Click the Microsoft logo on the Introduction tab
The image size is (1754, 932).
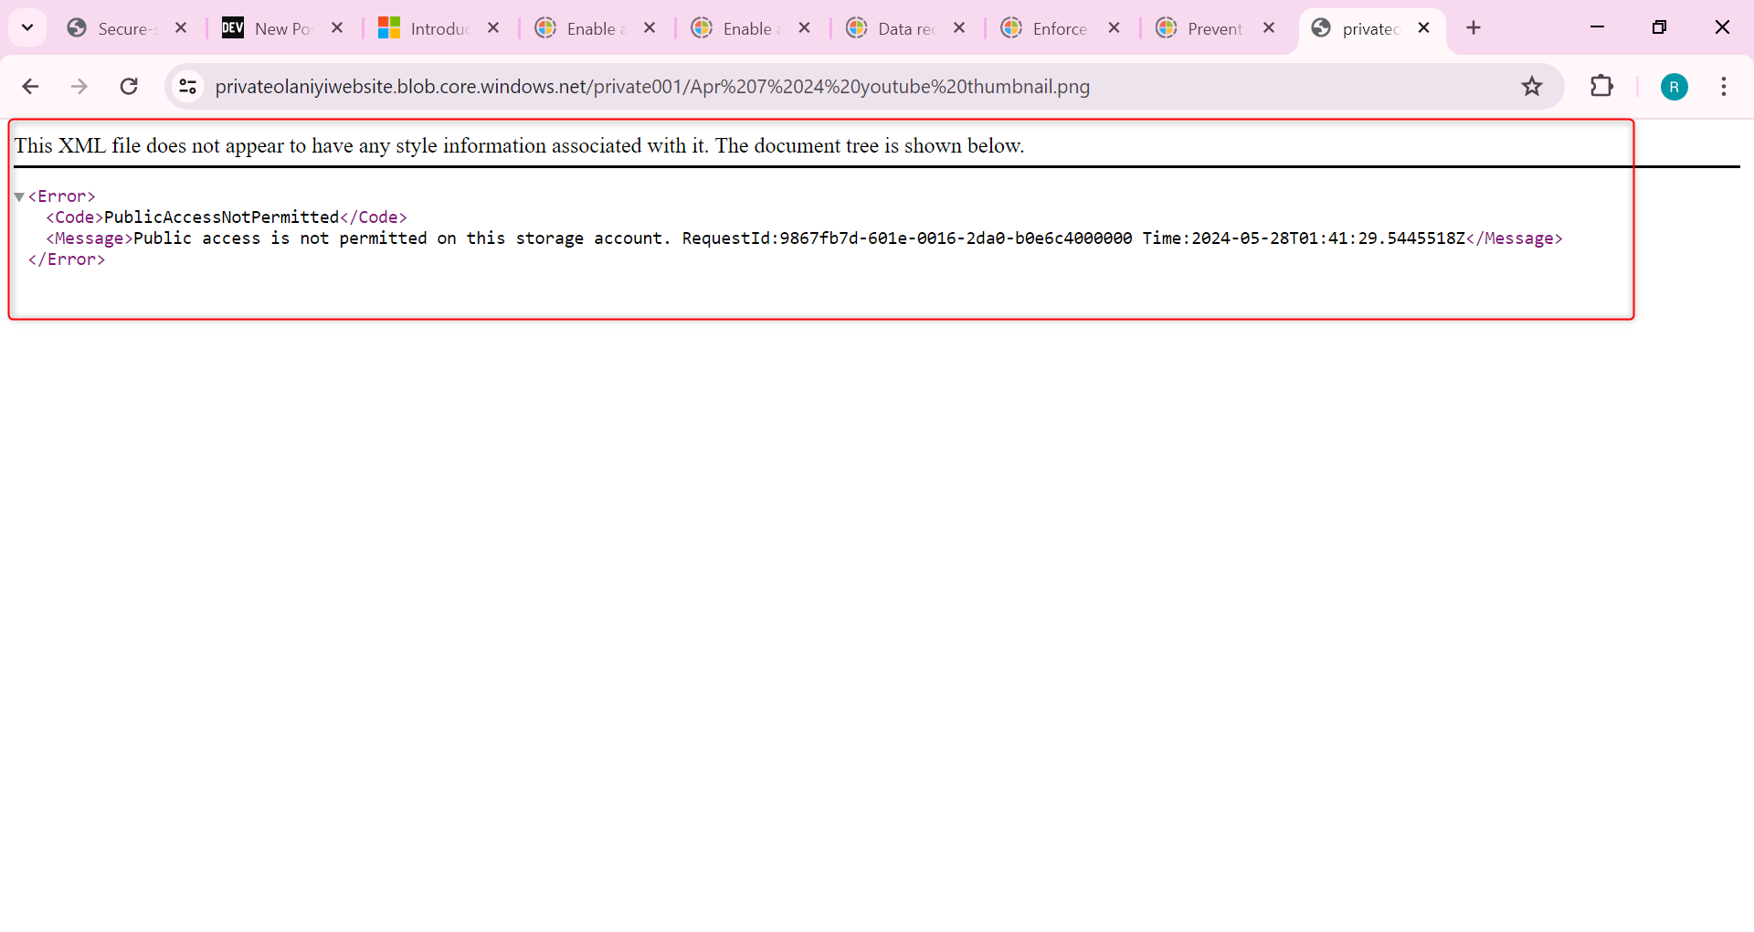click(389, 28)
